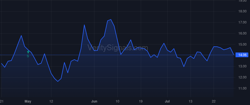Image resolution: width=250 pixels, height=105 pixels.
Task: Click the 12 date axis label
Action: [51, 101]
